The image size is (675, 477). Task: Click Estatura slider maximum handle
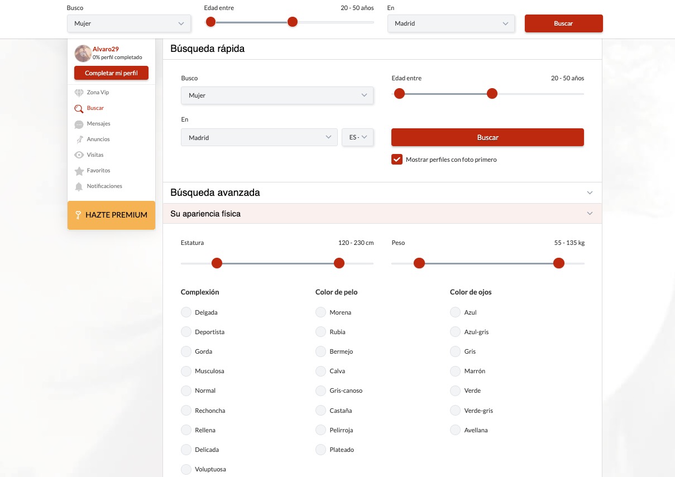tap(339, 263)
